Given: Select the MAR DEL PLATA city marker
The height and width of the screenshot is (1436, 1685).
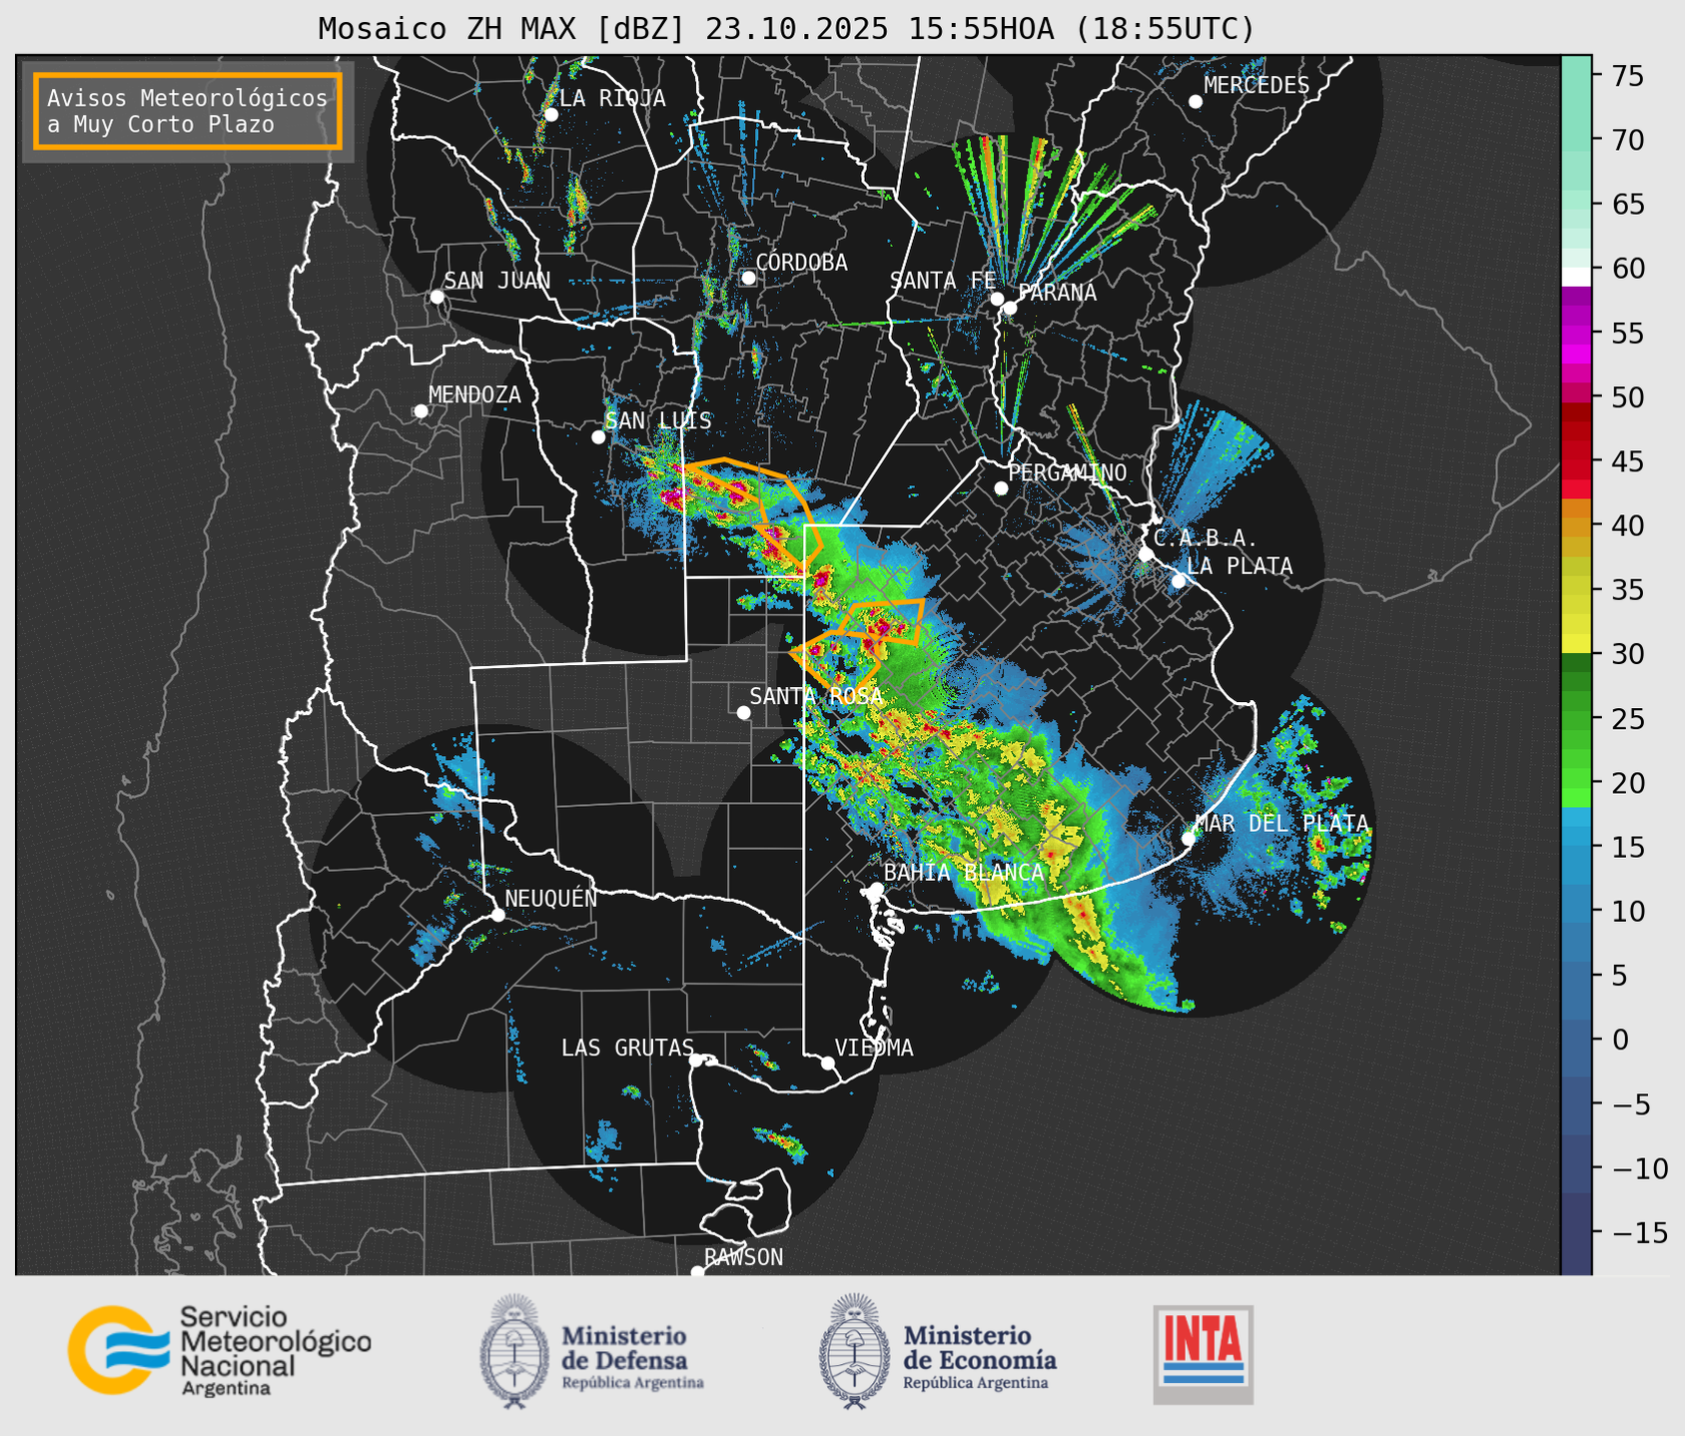Looking at the screenshot, I should tap(1189, 839).
